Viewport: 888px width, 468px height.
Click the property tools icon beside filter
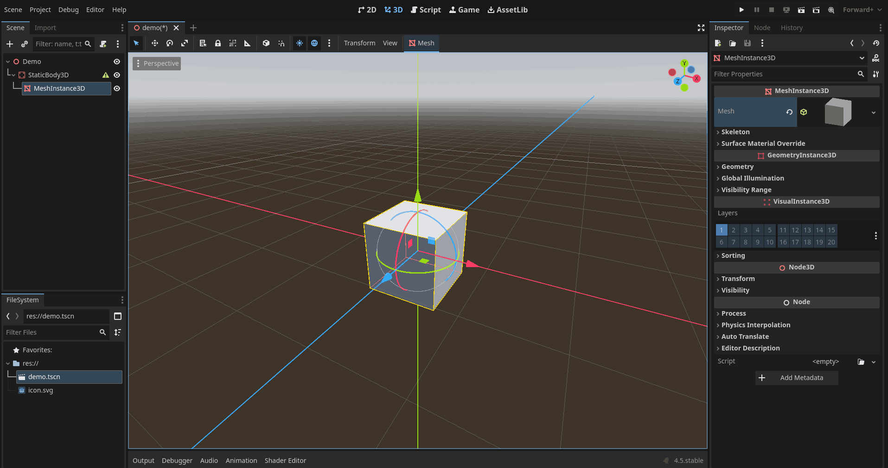coord(876,74)
